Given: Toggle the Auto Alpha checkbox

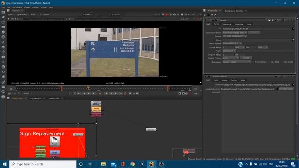Looking at the screenshot, I should (282, 62).
